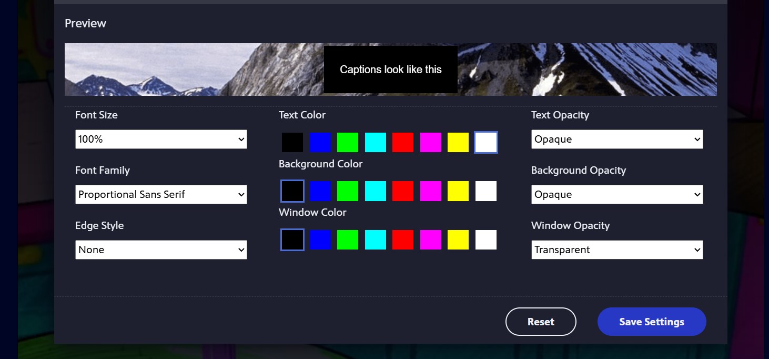Viewport: 769px width, 359px height.
Task: Choose red Text Color swatch
Action: [403, 143]
